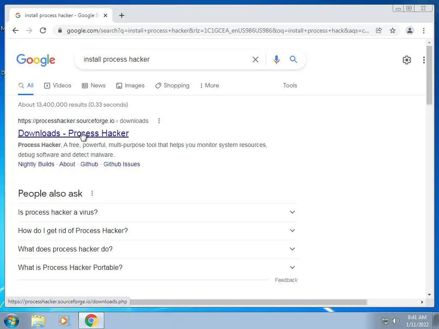Click the processhacker.sourceforge.io URL breadcrumb
The image size is (439, 329).
click(x=83, y=121)
